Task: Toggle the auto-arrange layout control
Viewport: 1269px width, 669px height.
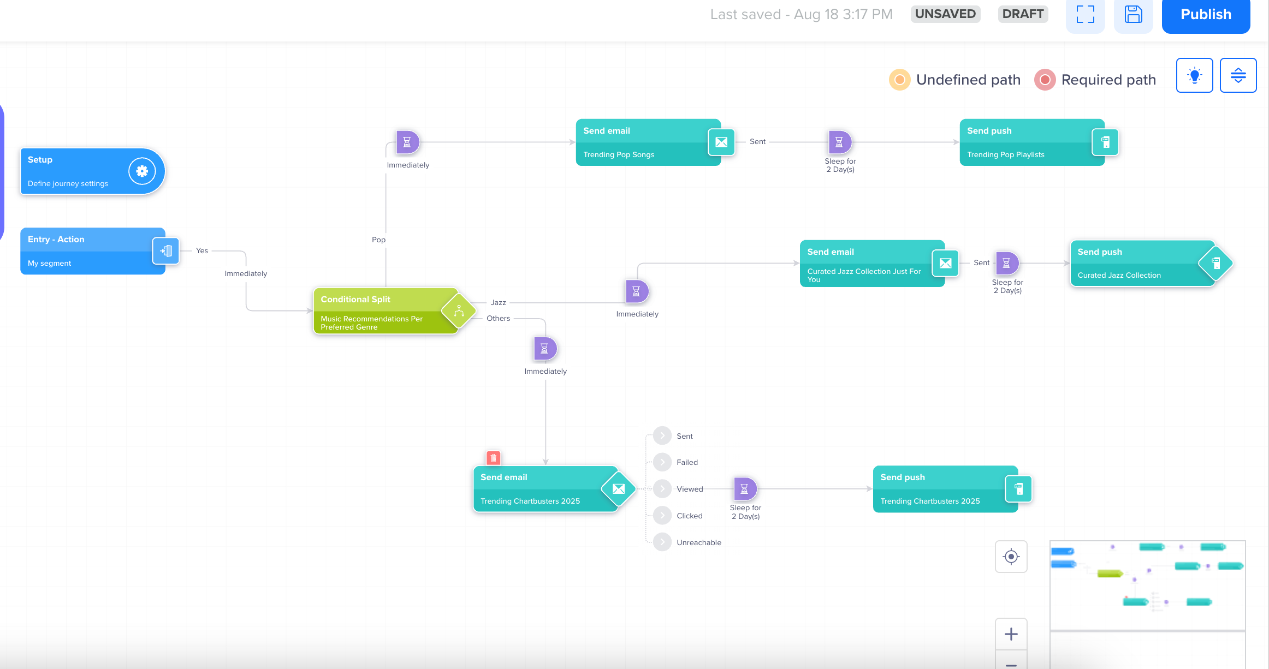Action: click(1238, 75)
